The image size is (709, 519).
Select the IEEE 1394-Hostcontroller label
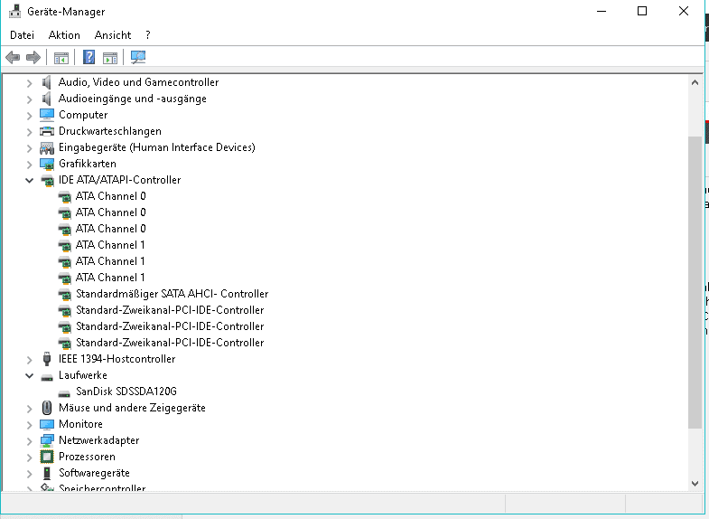pyautogui.click(x=117, y=359)
